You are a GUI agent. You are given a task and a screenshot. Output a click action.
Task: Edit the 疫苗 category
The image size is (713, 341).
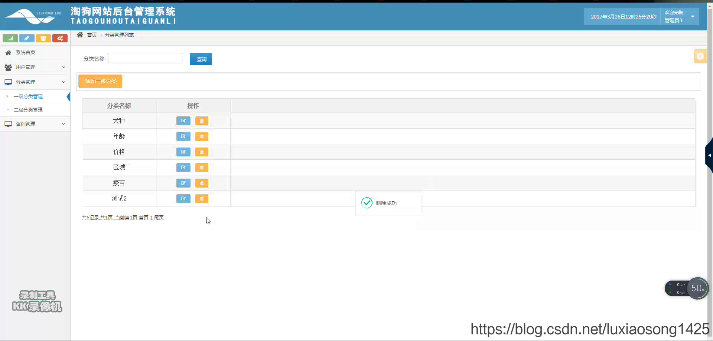pyautogui.click(x=183, y=183)
